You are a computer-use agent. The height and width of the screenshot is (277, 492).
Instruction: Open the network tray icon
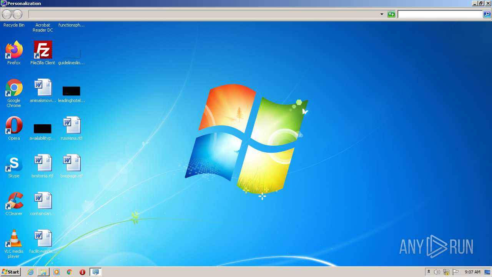(446, 272)
